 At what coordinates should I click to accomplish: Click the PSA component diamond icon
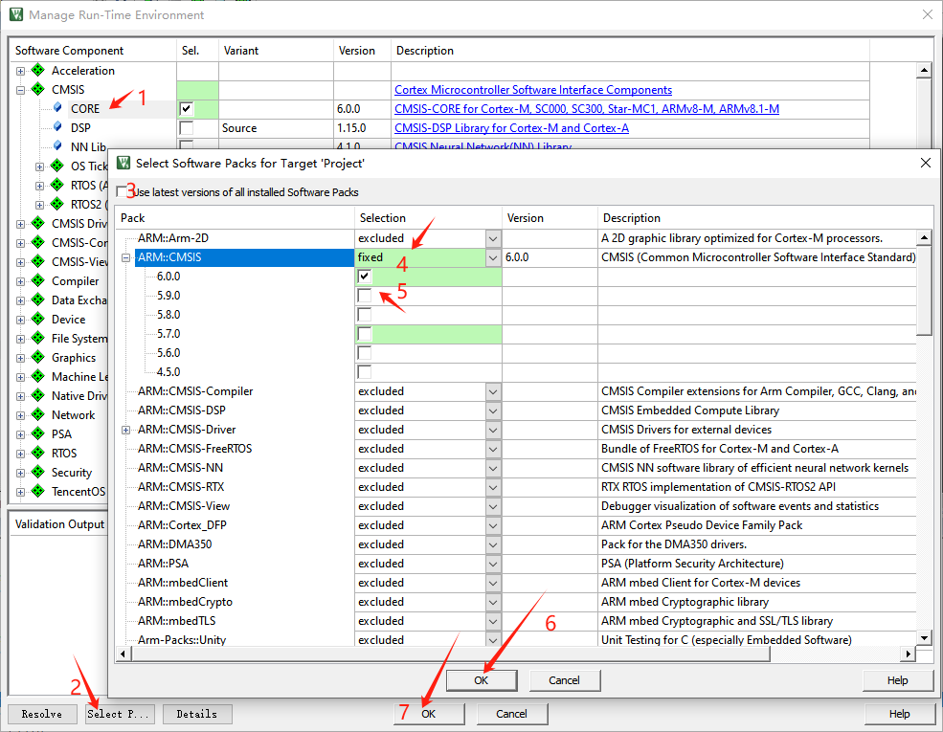38,433
